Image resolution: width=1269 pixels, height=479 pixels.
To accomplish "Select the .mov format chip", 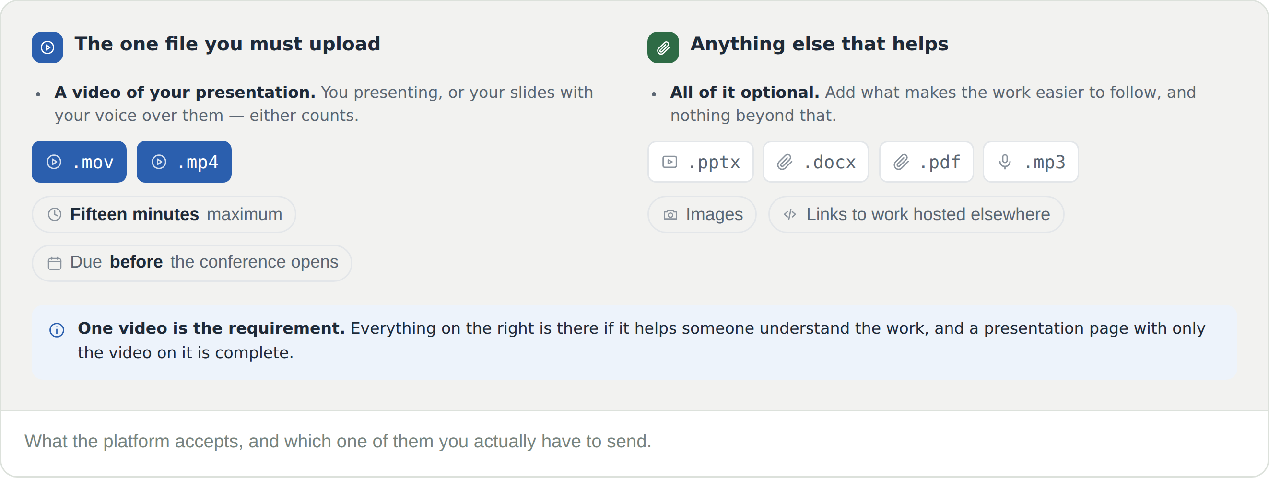I will pos(79,162).
